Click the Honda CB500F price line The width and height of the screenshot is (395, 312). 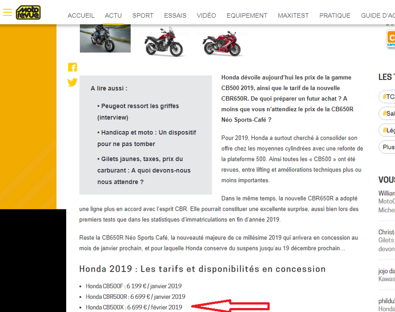point(133,286)
